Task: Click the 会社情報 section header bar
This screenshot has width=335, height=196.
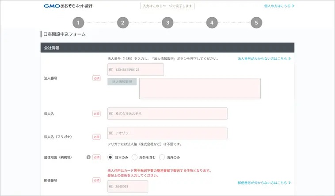Action: pyautogui.click(x=167, y=47)
